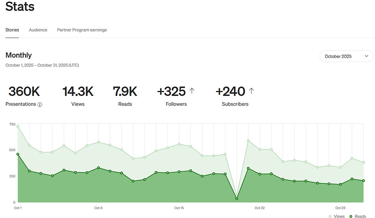Click the Oct 8 axis label
This screenshot has width=375, height=218.
pos(98,208)
